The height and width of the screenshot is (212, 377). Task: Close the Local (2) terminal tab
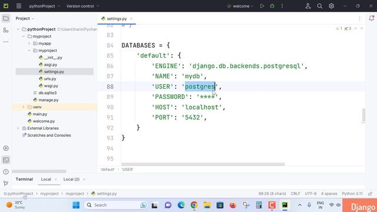(84, 180)
